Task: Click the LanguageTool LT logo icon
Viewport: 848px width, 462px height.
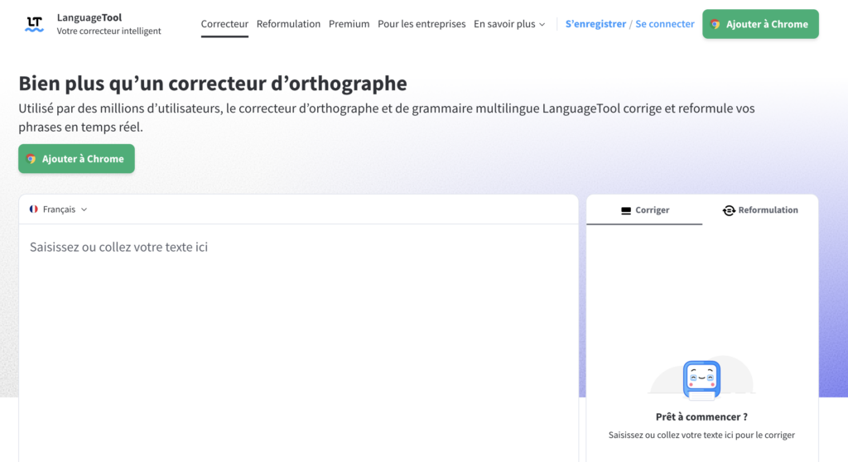Action: pyautogui.click(x=34, y=24)
